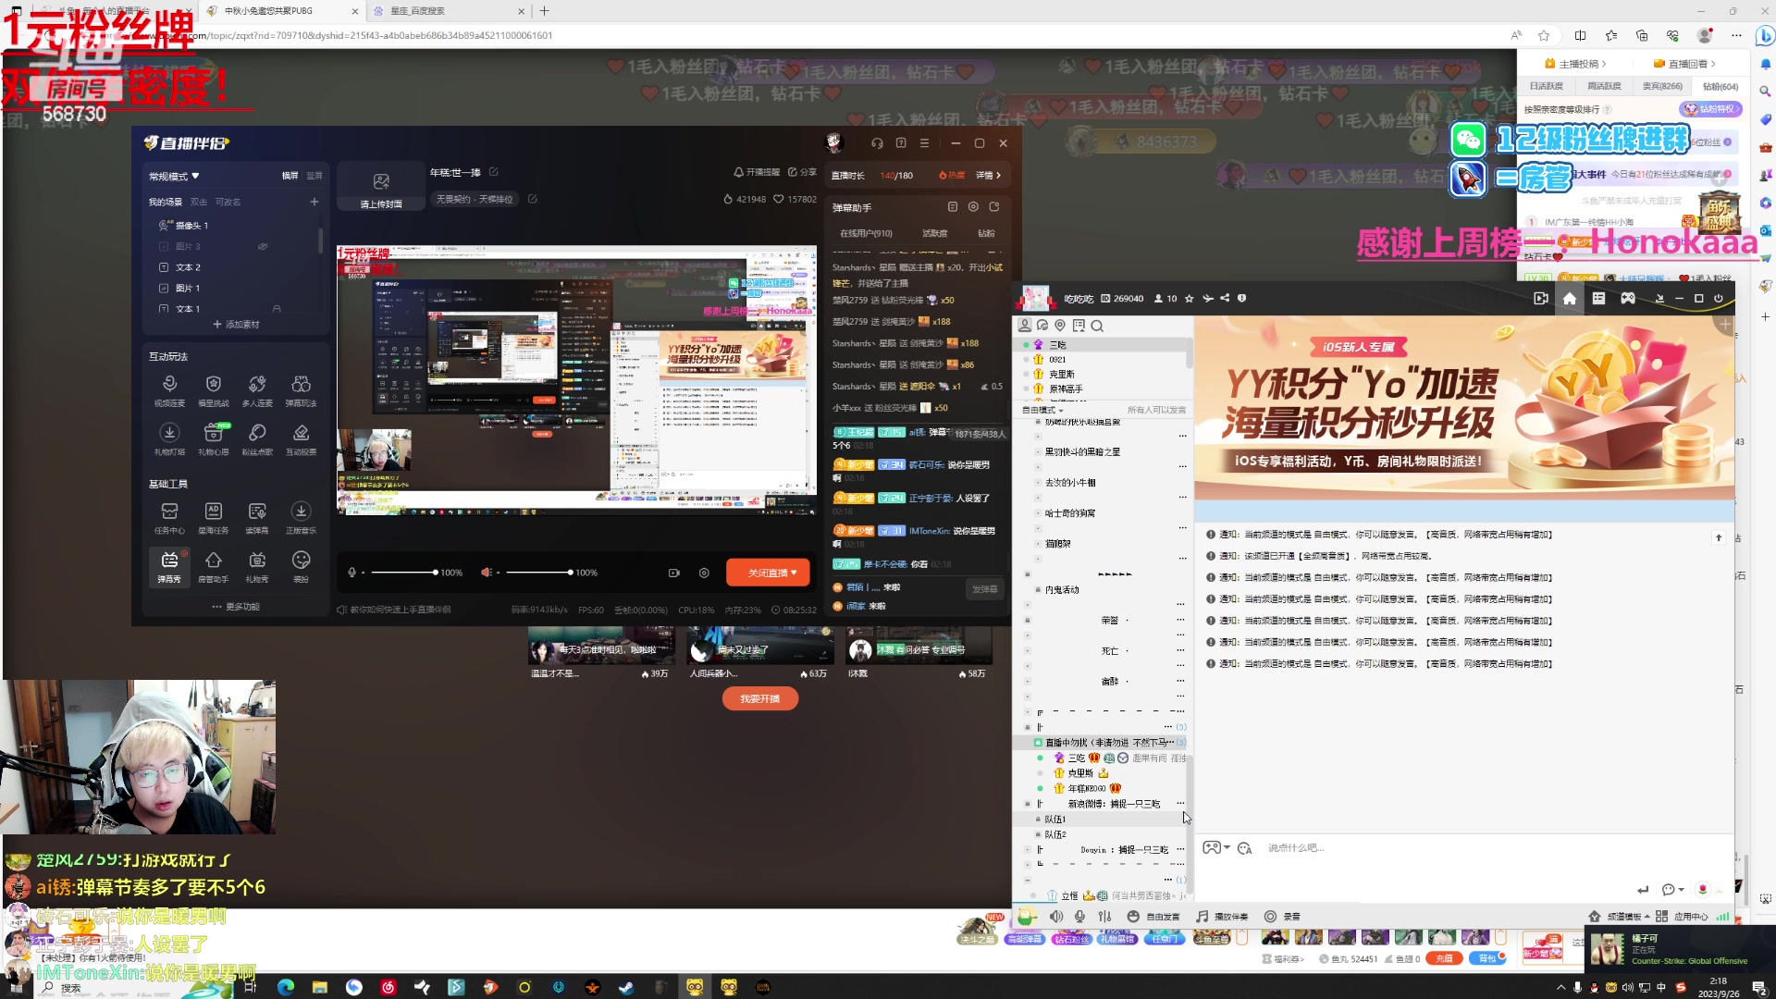
Task: Open hamburger menu in 直播伴侣 title bar
Action: click(x=924, y=143)
